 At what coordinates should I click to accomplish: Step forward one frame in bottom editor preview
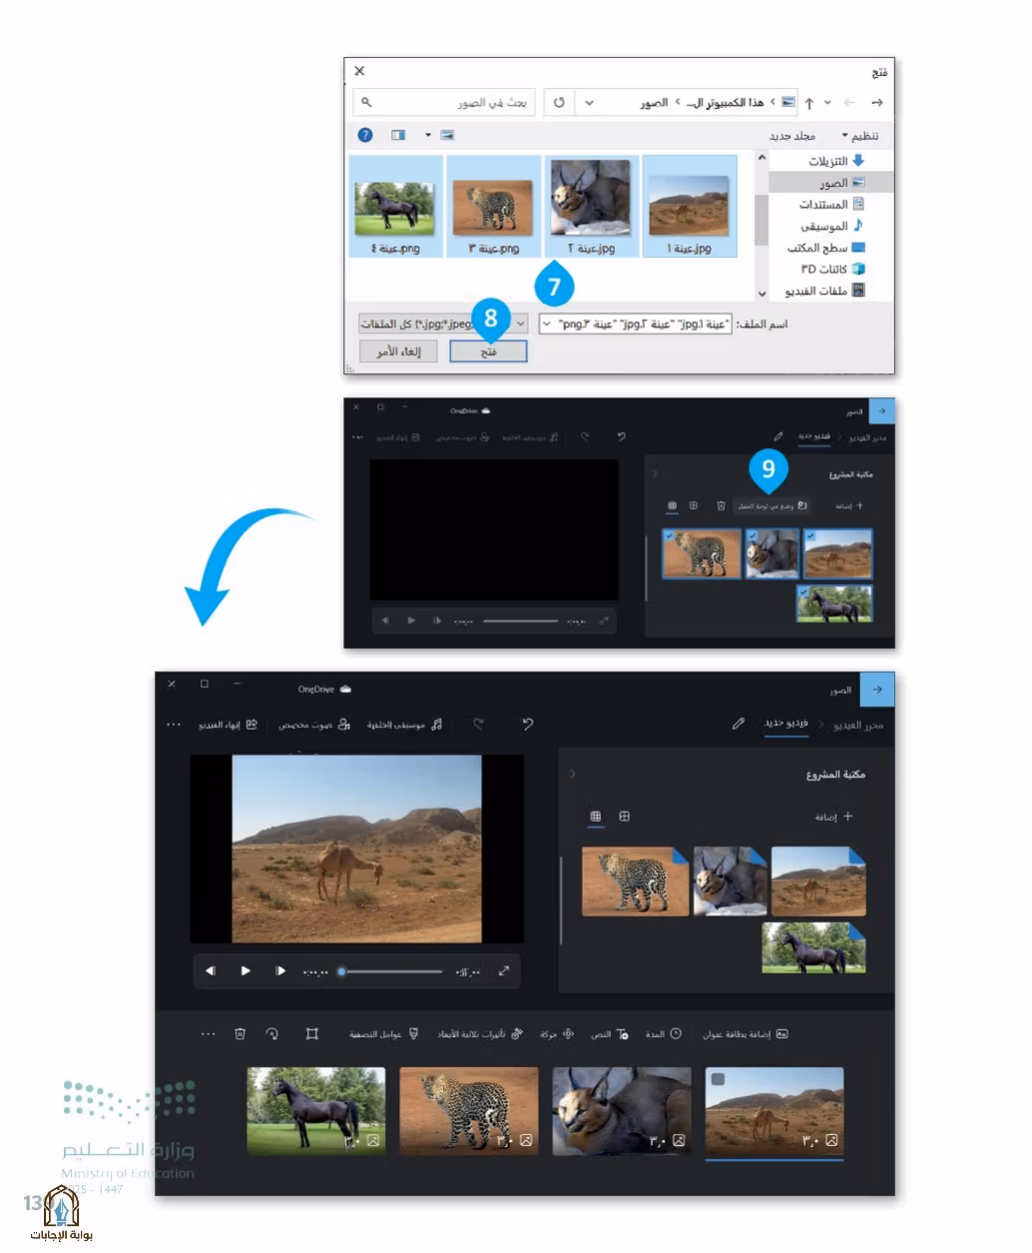point(280,970)
